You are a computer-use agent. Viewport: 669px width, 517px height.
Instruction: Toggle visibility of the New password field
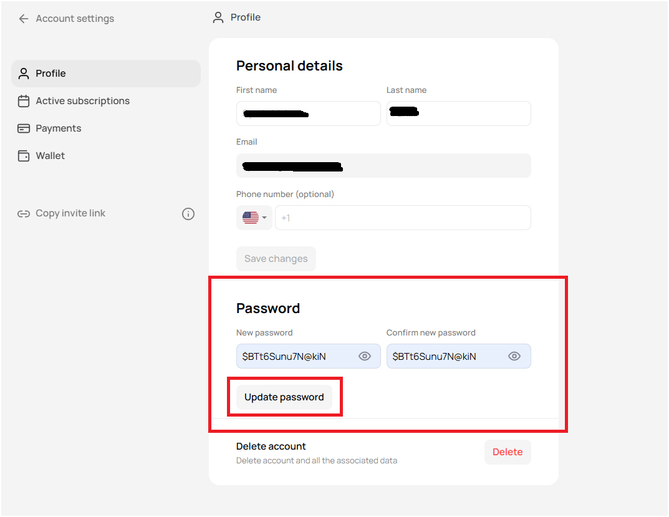(x=365, y=355)
